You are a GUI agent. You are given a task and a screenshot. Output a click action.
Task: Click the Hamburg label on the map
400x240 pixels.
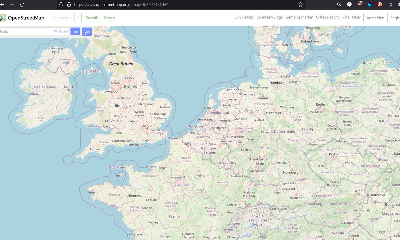point(277,83)
